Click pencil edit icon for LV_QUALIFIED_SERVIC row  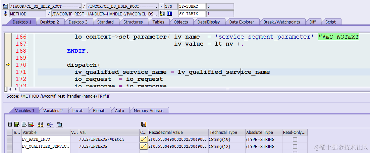[143, 146]
